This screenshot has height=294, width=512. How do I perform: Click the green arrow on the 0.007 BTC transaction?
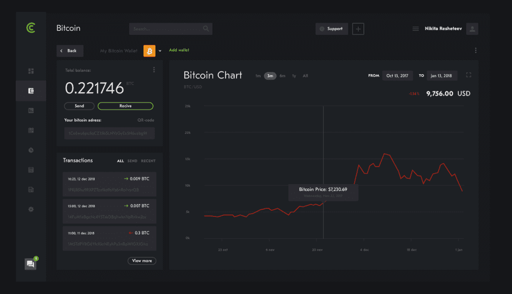click(126, 206)
